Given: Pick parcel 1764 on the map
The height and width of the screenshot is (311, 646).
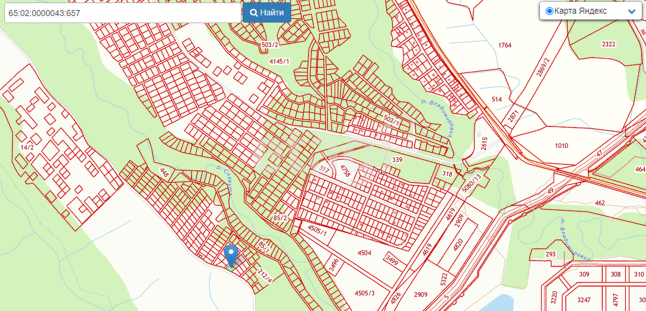Looking at the screenshot, I should click(x=504, y=46).
